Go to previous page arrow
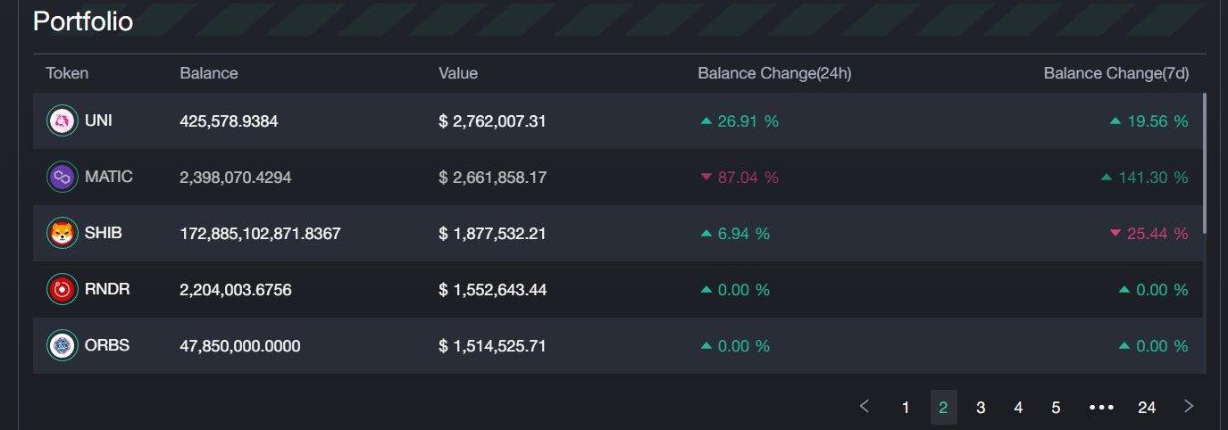This screenshot has height=430, width=1228. click(865, 407)
